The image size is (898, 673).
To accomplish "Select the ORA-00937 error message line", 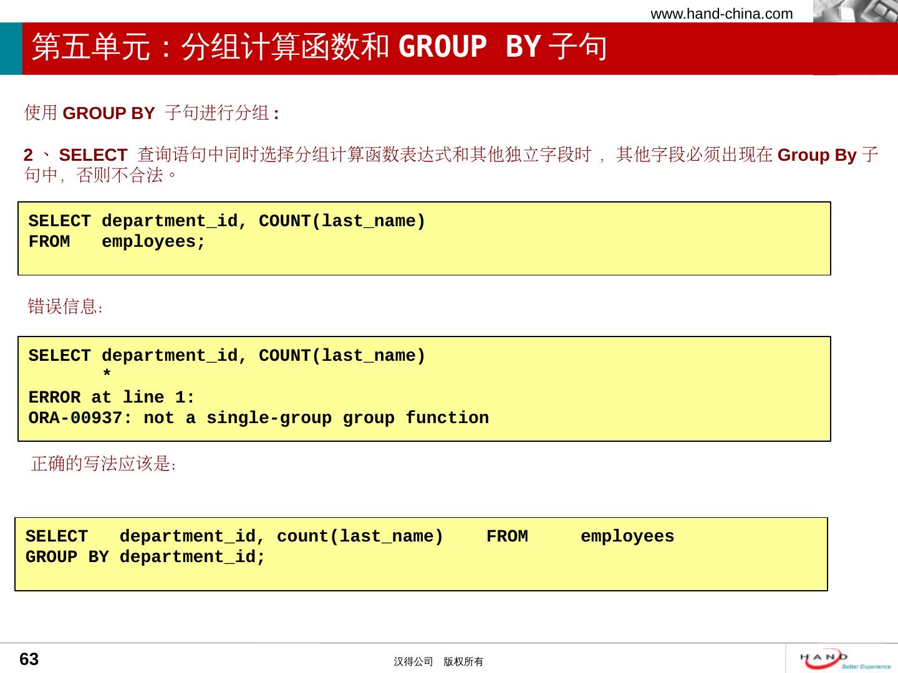I will point(258,418).
